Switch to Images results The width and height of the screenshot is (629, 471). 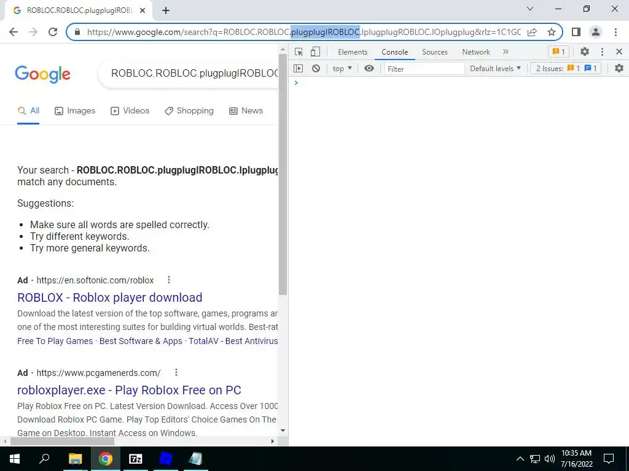[75, 111]
